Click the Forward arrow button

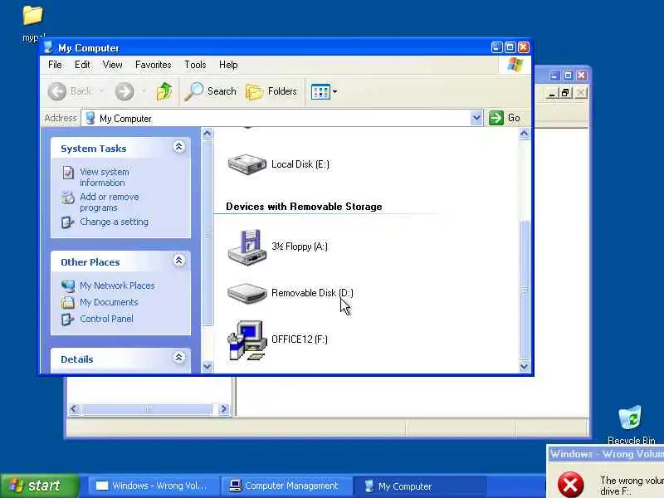[x=124, y=91]
